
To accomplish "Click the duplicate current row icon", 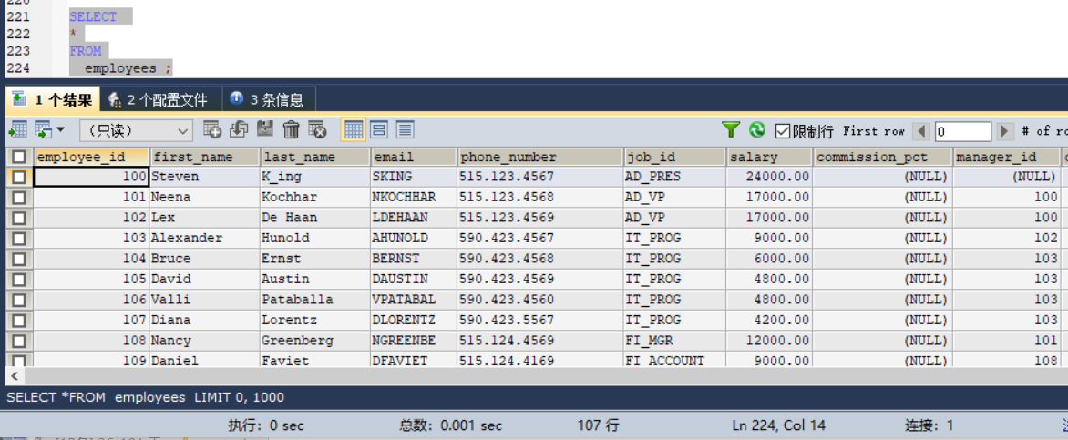I will [x=239, y=129].
